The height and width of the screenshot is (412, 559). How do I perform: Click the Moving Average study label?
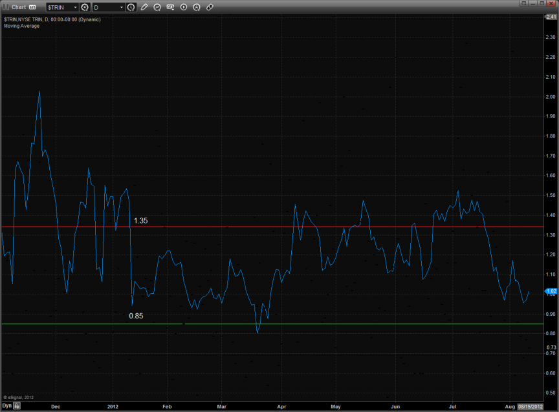(x=21, y=26)
